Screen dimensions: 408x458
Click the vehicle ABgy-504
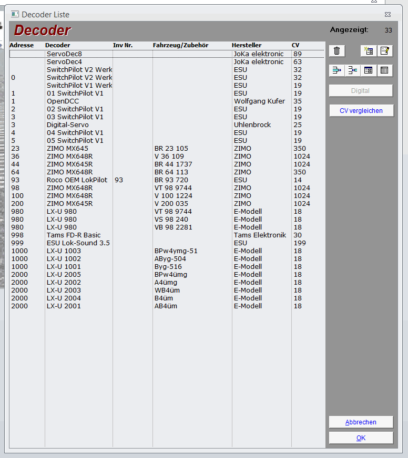(x=170, y=259)
